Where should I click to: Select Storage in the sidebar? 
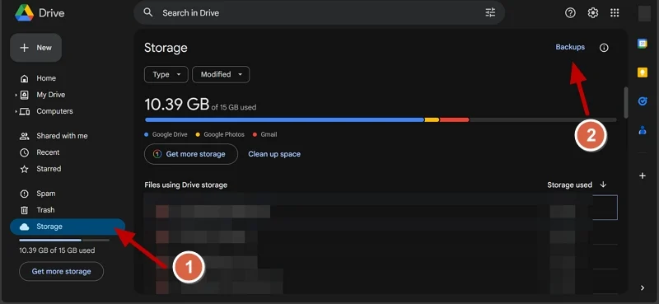click(68, 227)
